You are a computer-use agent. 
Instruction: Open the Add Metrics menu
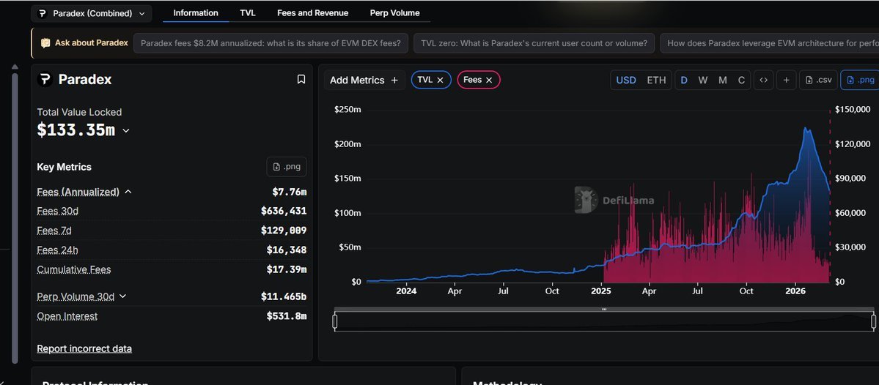coord(364,80)
